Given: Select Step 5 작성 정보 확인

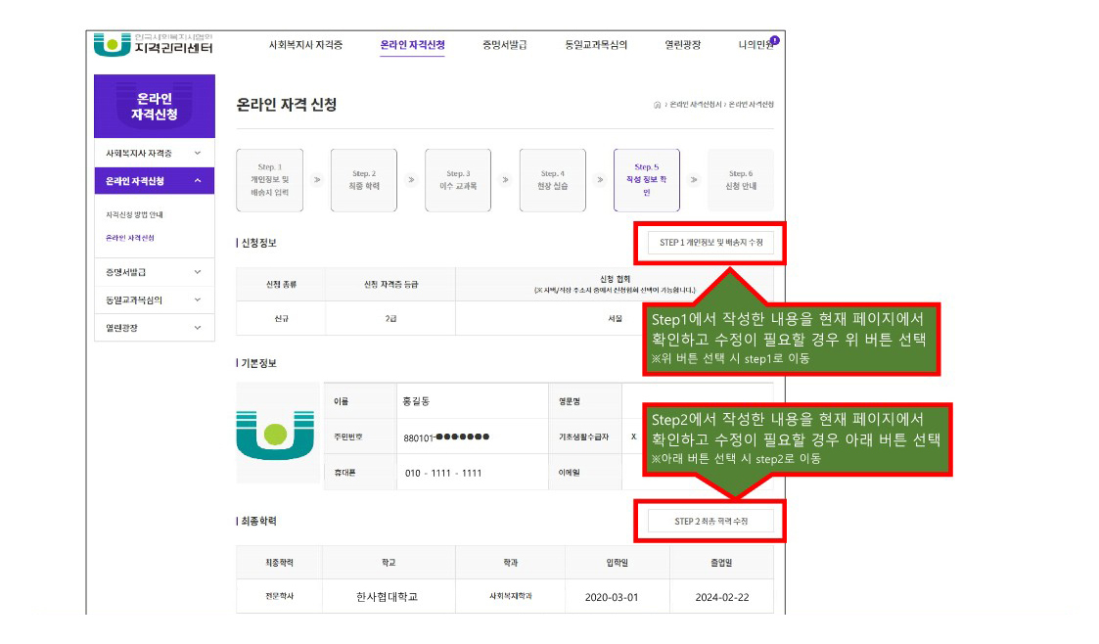Looking at the screenshot, I should (x=646, y=180).
